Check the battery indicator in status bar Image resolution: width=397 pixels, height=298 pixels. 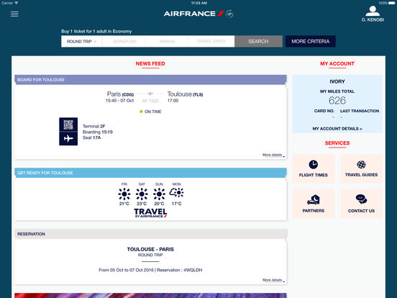pyautogui.click(x=391, y=3)
